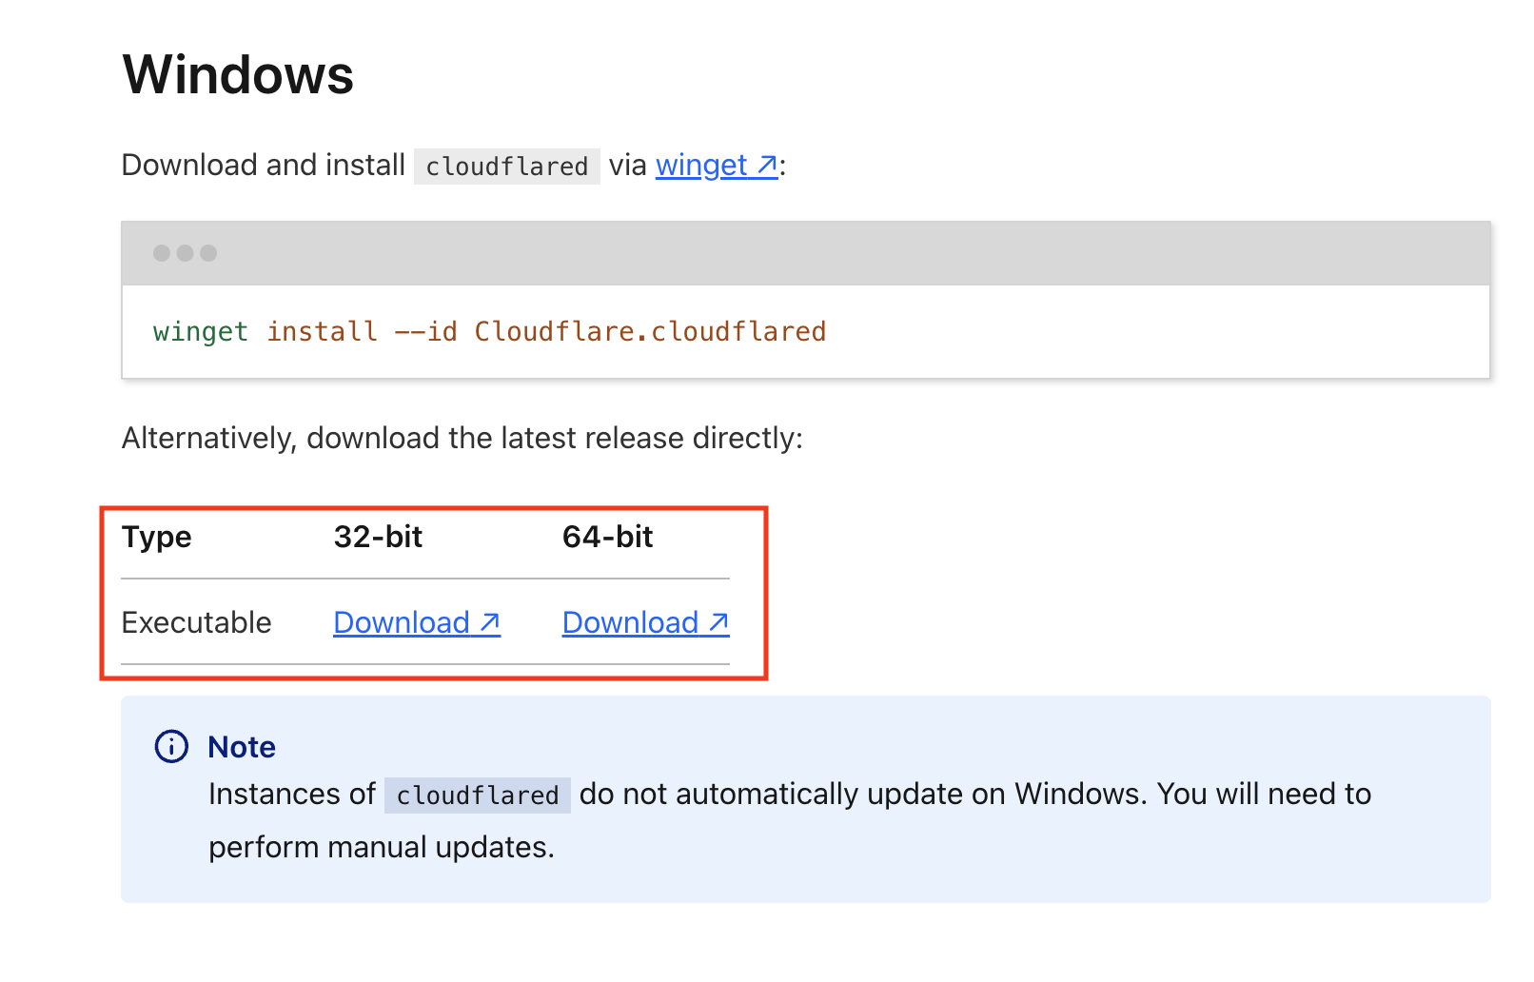Viewport: 1534px width, 982px height.
Task: Click the cloudflared code inside the Note
Action: tap(478, 795)
